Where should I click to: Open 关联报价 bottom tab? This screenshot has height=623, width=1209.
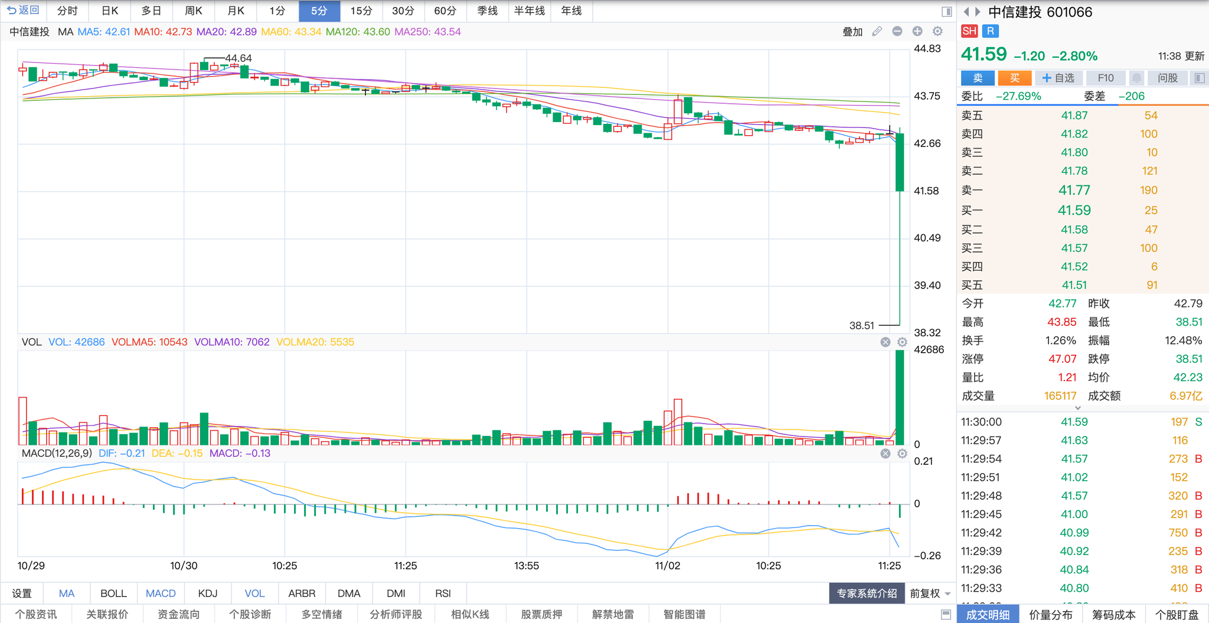point(107,614)
